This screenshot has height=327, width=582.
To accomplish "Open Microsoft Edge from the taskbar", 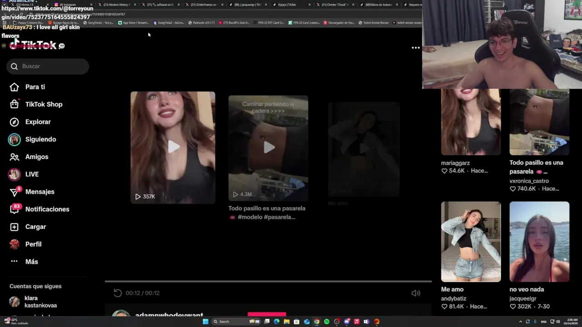I will pos(276,322).
